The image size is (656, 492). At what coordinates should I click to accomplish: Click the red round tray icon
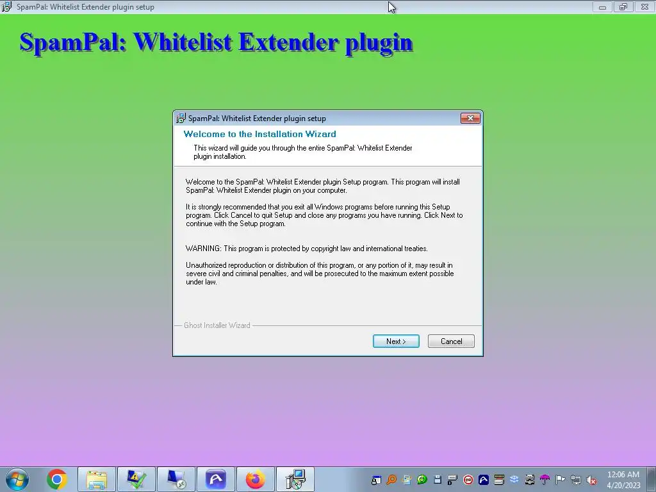coord(468,480)
